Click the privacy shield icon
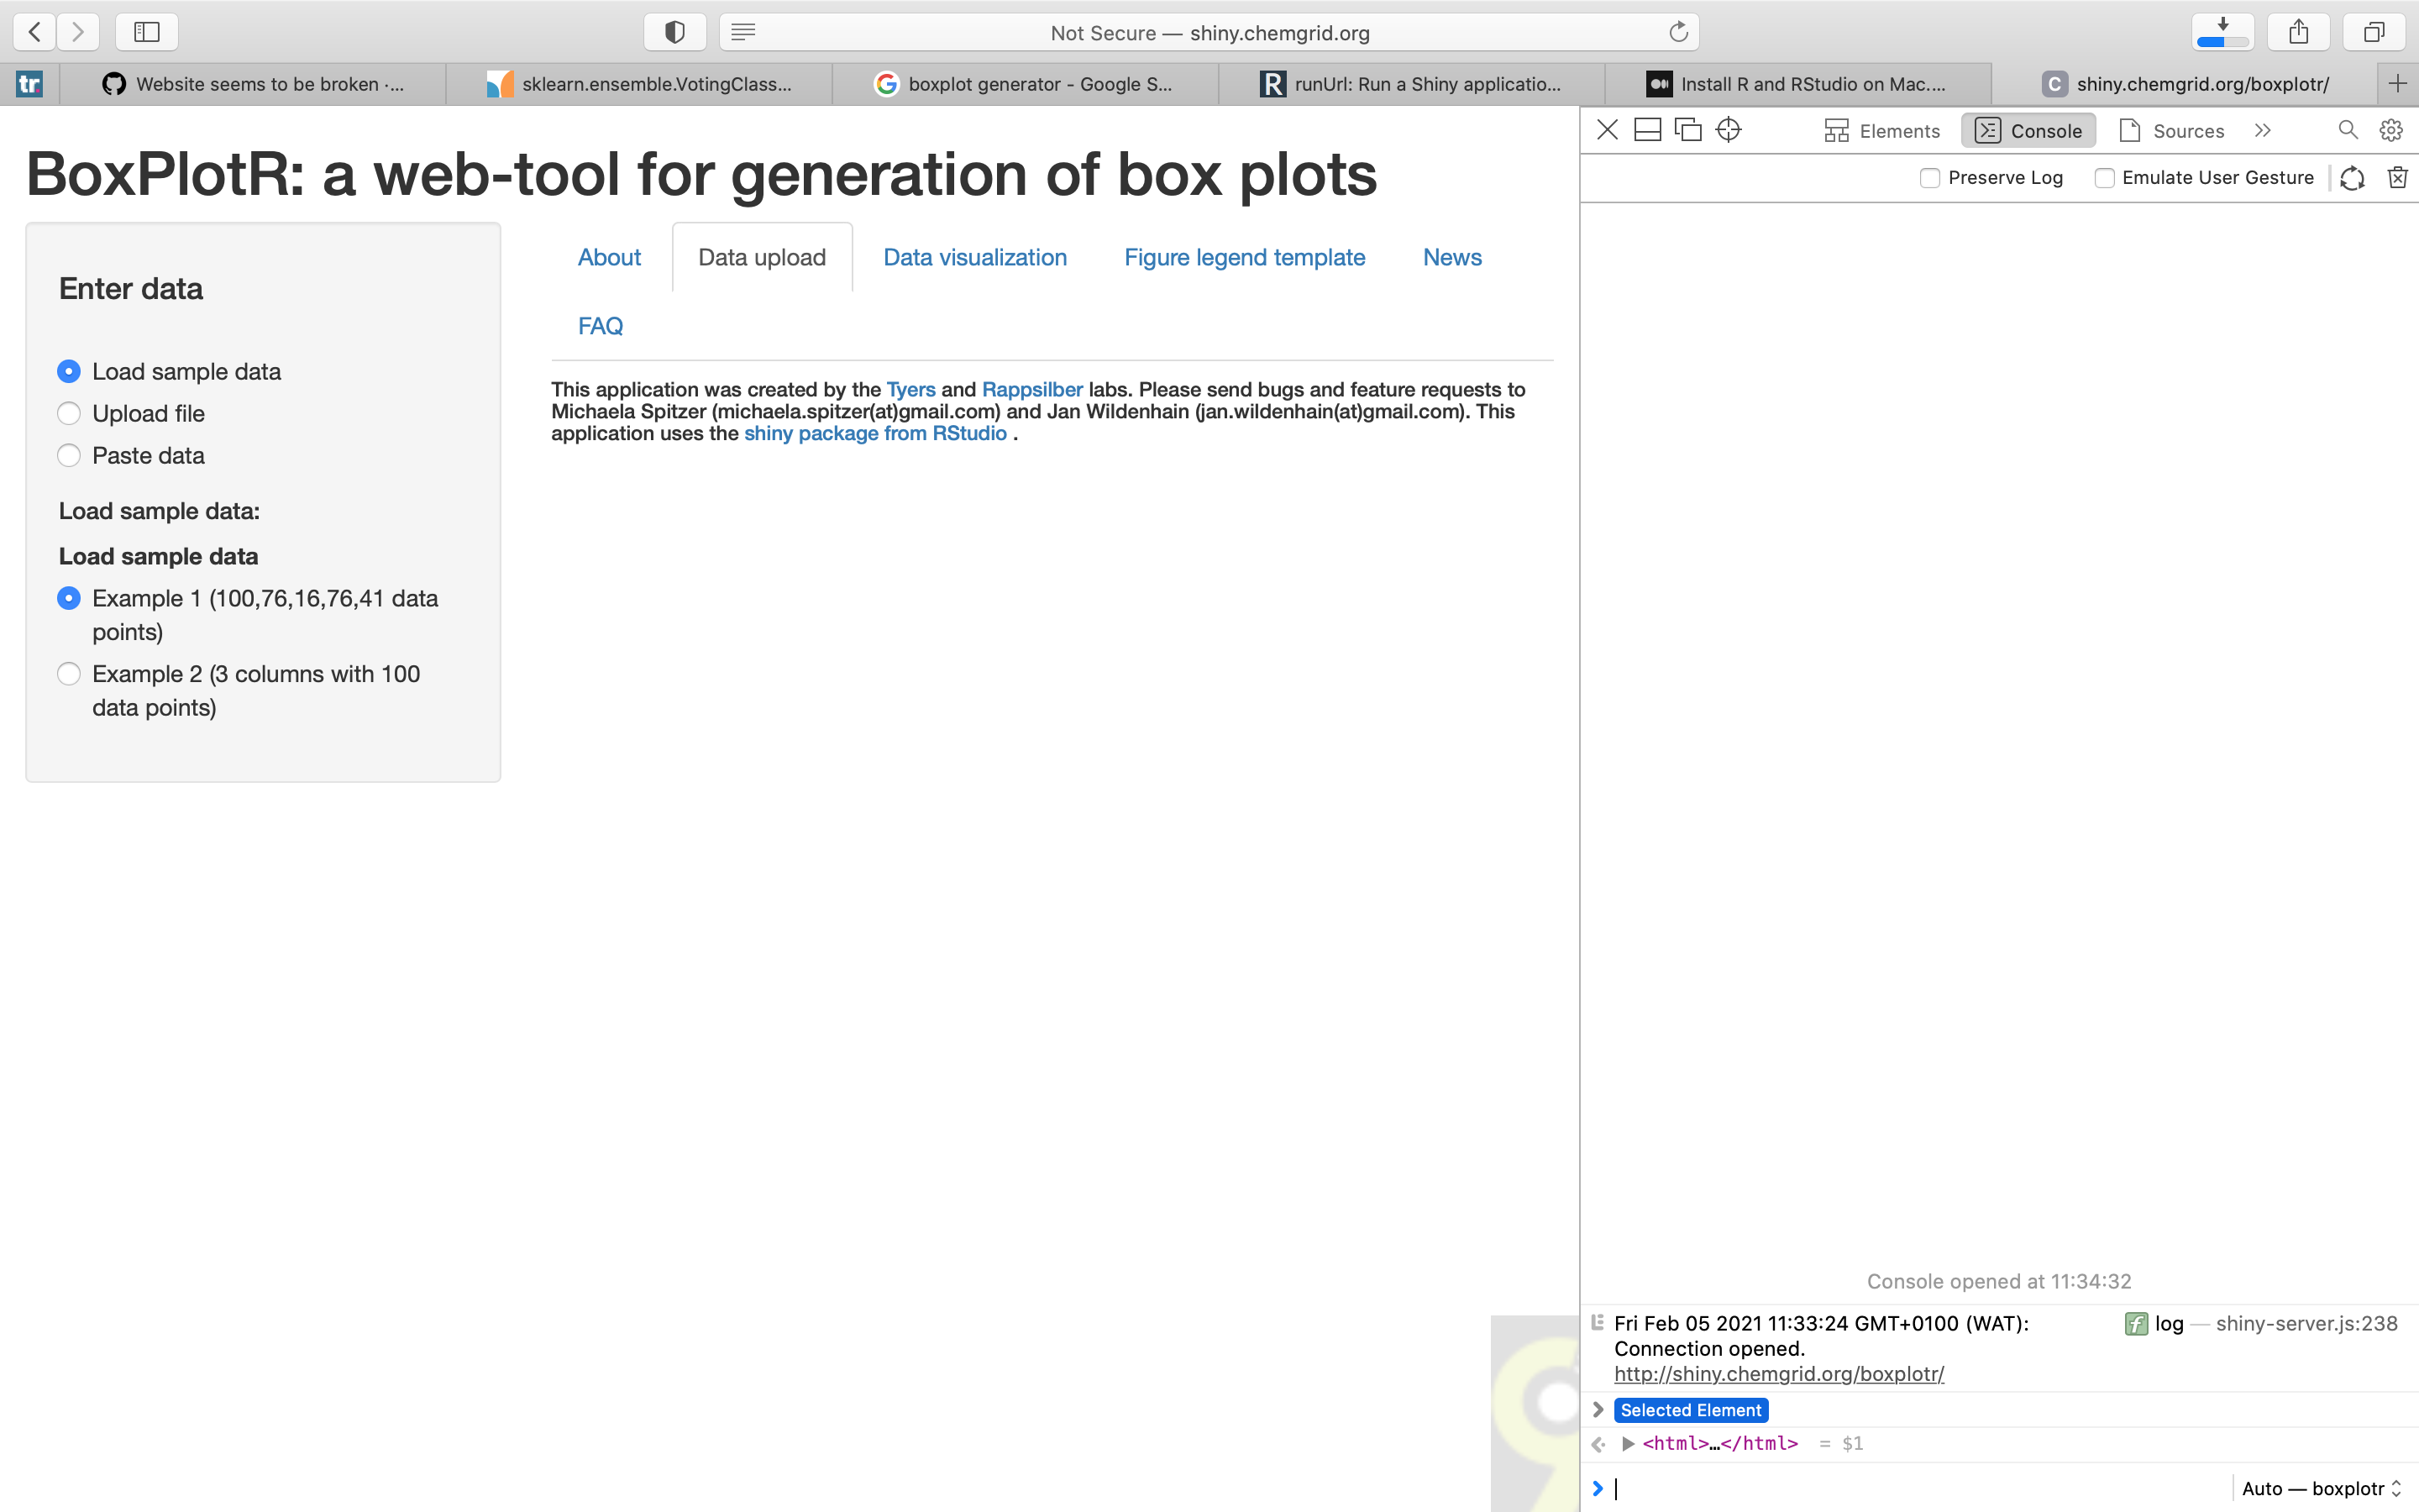The width and height of the screenshot is (2419, 1512). tap(674, 32)
